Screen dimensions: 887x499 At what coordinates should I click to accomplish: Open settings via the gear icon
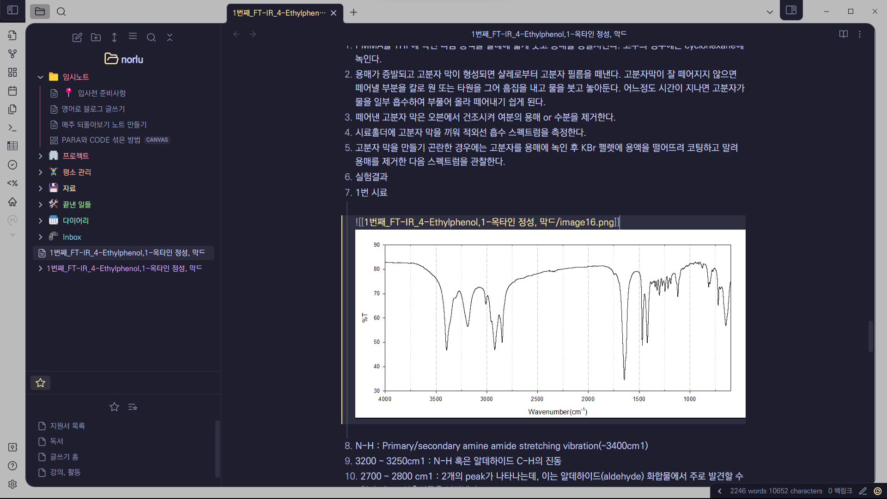[x=12, y=484]
